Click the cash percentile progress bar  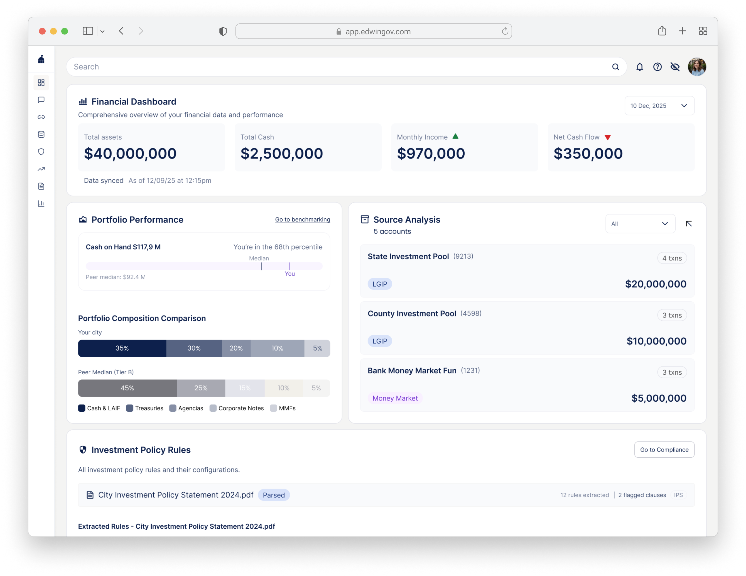coord(204,266)
